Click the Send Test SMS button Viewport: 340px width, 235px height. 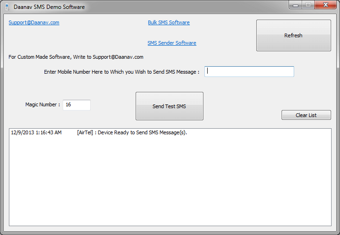pos(169,106)
